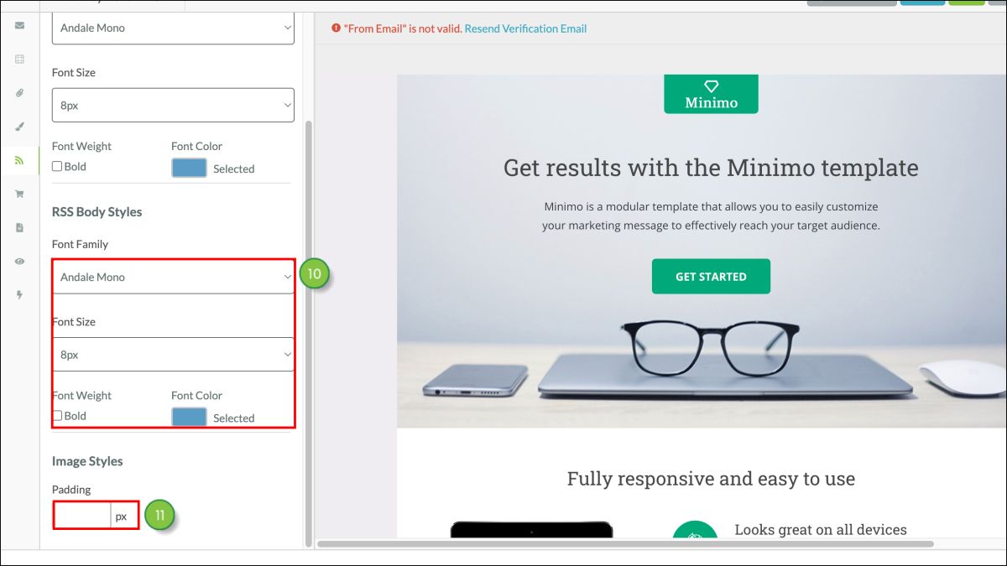This screenshot has width=1007, height=566.
Task: Click the eye preview icon
Action: point(19,261)
